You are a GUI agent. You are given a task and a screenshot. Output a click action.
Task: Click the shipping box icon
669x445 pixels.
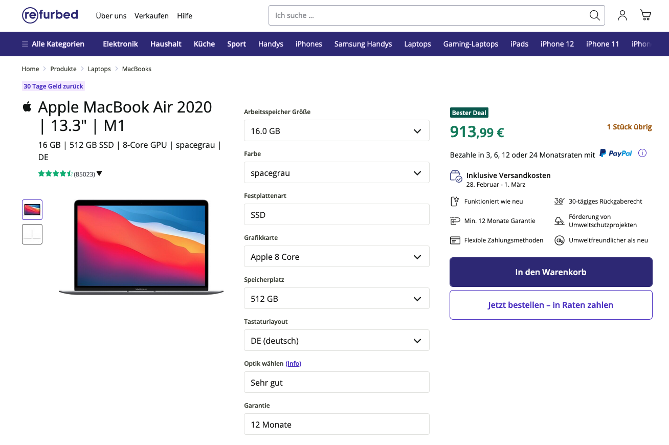(456, 176)
